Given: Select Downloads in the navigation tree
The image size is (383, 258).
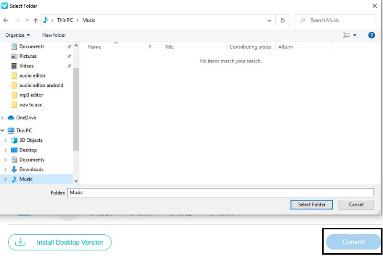Looking at the screenshot, I should pyautogui.click(x=31, y=170).
